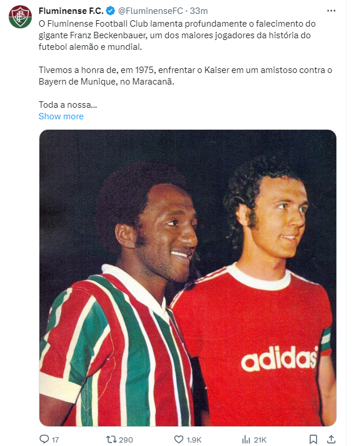Open the reply speech bubble icon
The width and height of the screenshot is (363, 446).
coord(44,439)
